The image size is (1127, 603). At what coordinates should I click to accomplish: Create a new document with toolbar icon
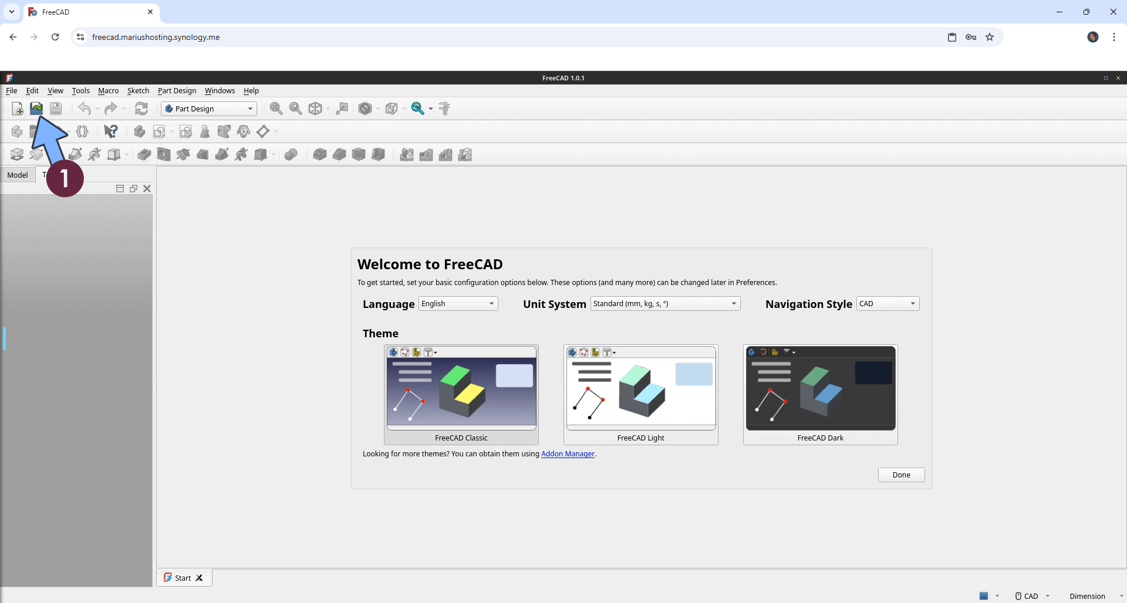point(18,109)
